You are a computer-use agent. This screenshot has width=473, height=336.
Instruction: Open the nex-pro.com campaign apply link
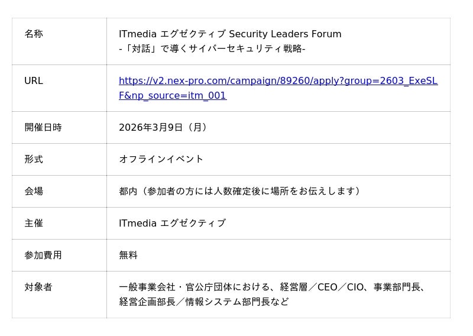[278, 81]
